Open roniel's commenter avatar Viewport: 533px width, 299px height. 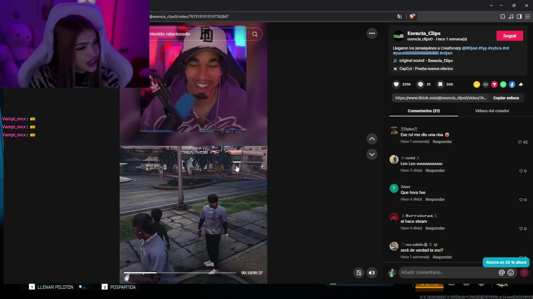(394, 160)
